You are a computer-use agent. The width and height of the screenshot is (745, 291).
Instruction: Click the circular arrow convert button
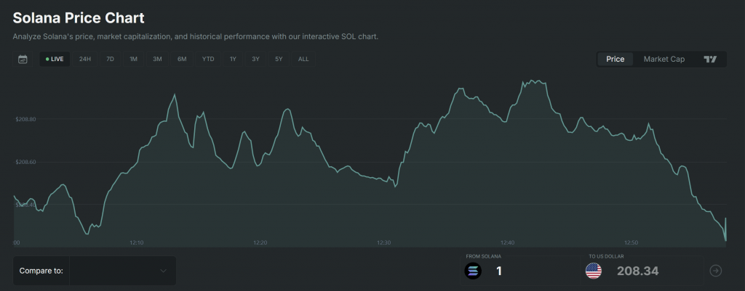tap(716, 271)
